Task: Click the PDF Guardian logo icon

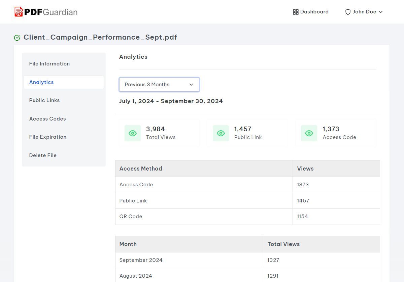Action: click(x=19, y=12)
